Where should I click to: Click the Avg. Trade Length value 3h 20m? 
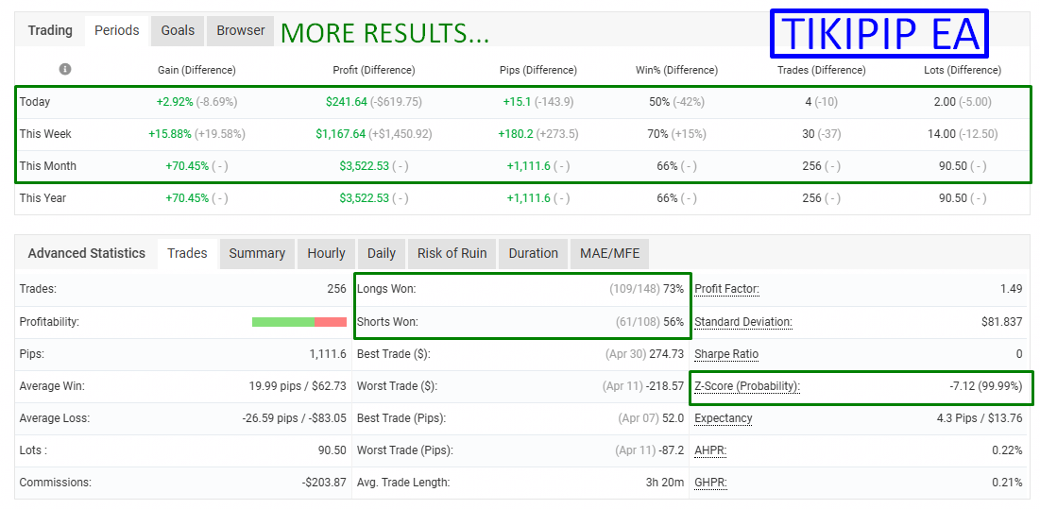tap(665, 483)
